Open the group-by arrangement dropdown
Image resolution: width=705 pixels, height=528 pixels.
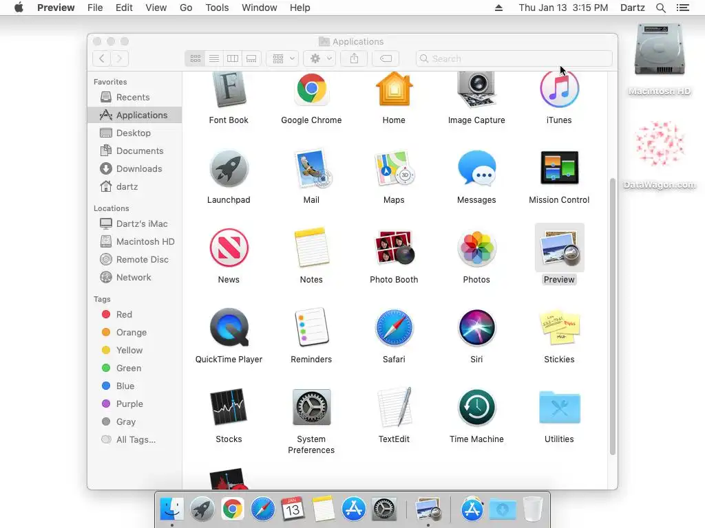(282, 58)
